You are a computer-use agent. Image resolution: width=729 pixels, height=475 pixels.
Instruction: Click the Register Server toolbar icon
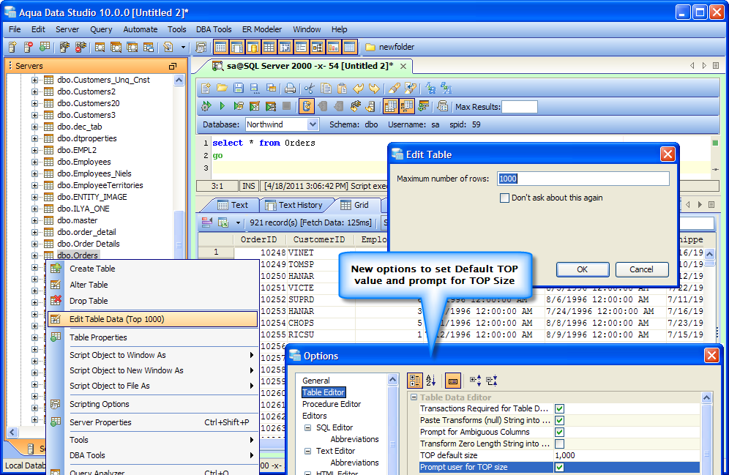click(x=12, y=47)
